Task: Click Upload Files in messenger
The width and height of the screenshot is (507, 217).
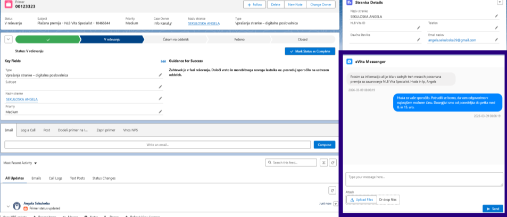Action: click(361, 200)
